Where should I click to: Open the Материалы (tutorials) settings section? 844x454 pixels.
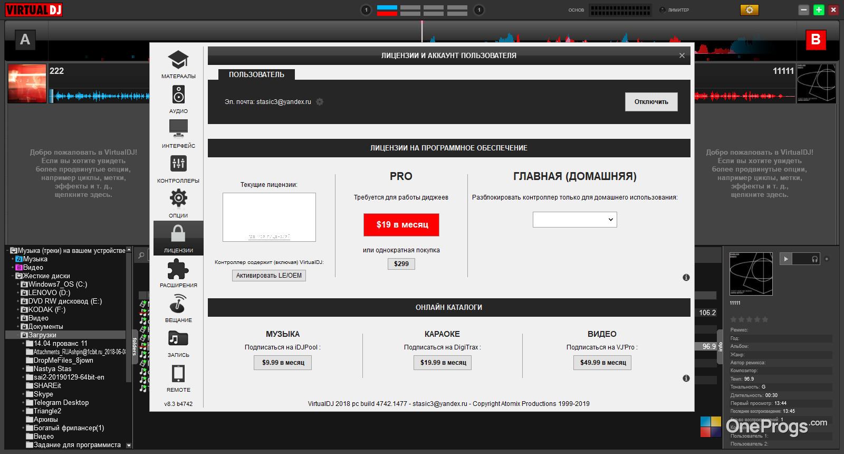pos(178,64)
